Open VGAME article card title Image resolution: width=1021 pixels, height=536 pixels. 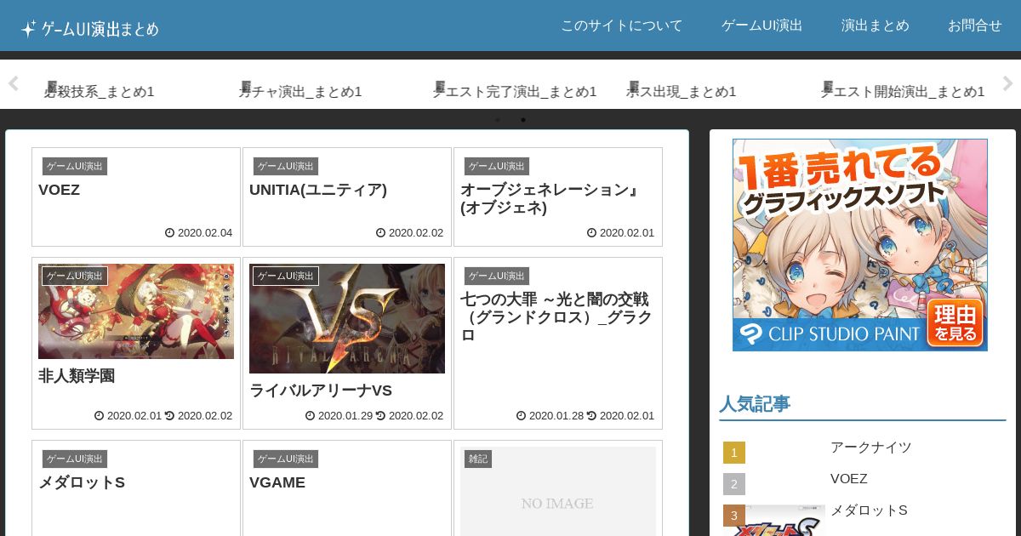coord(277,482)
